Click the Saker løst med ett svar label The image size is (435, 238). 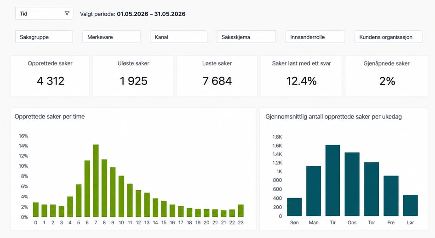pos(302,63)
